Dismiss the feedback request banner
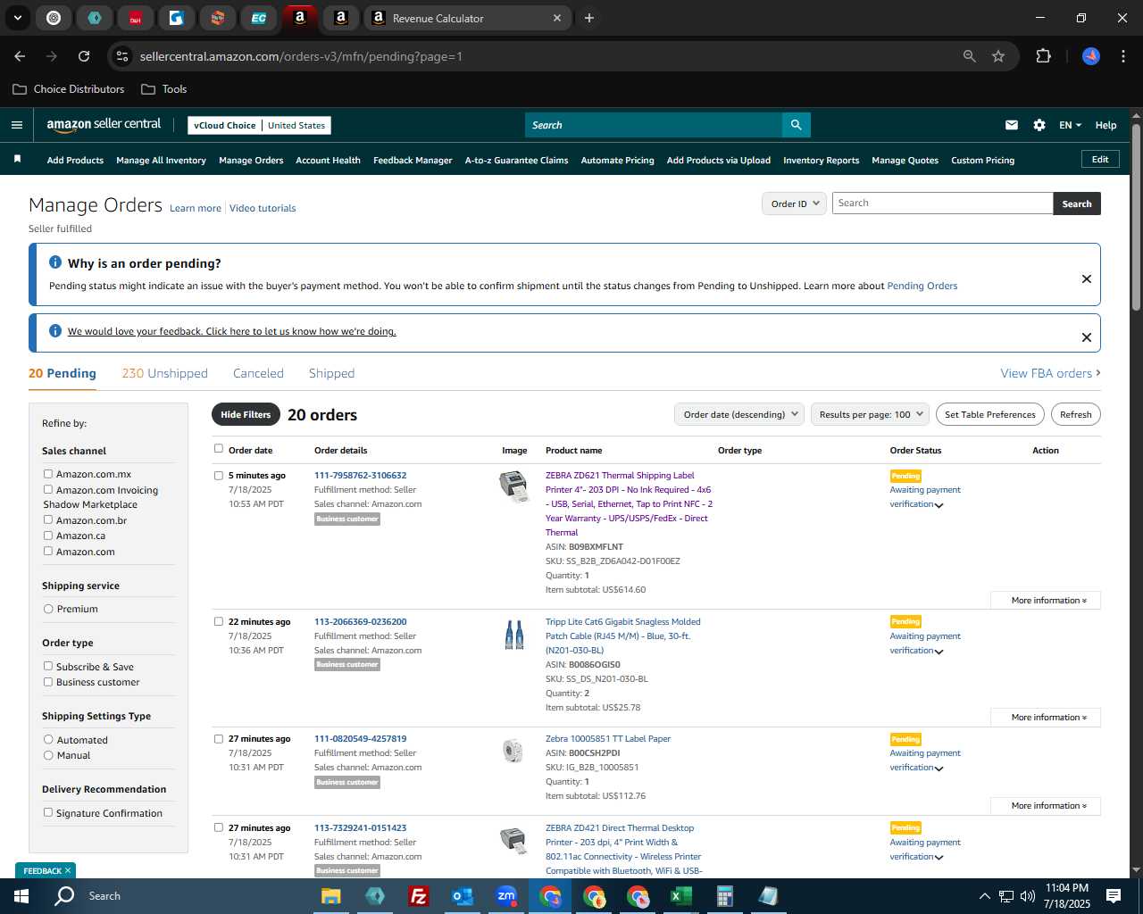 pyautogui.click(x=1087, y=337)
